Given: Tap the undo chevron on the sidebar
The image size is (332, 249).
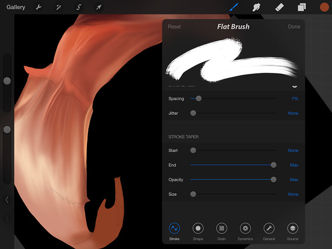Looking at the screenshot, I should [x=7, y=200].
